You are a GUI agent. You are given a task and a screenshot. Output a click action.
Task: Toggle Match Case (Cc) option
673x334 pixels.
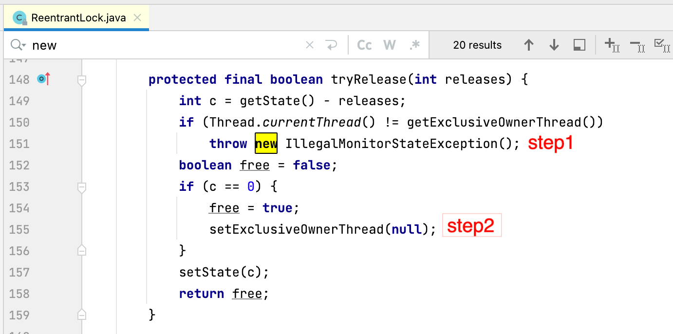click(x=364, y=45)
